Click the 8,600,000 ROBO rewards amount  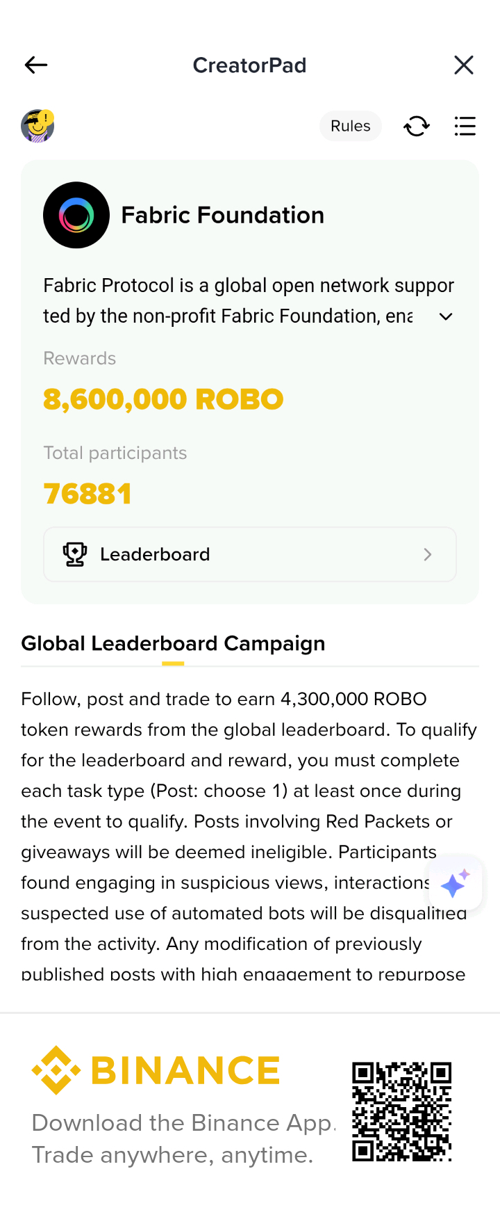pyautogui.click(x=163, y=399)
